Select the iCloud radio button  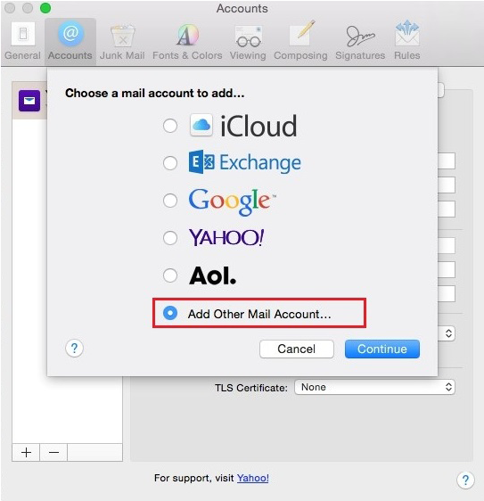click(x=170, y=126)
